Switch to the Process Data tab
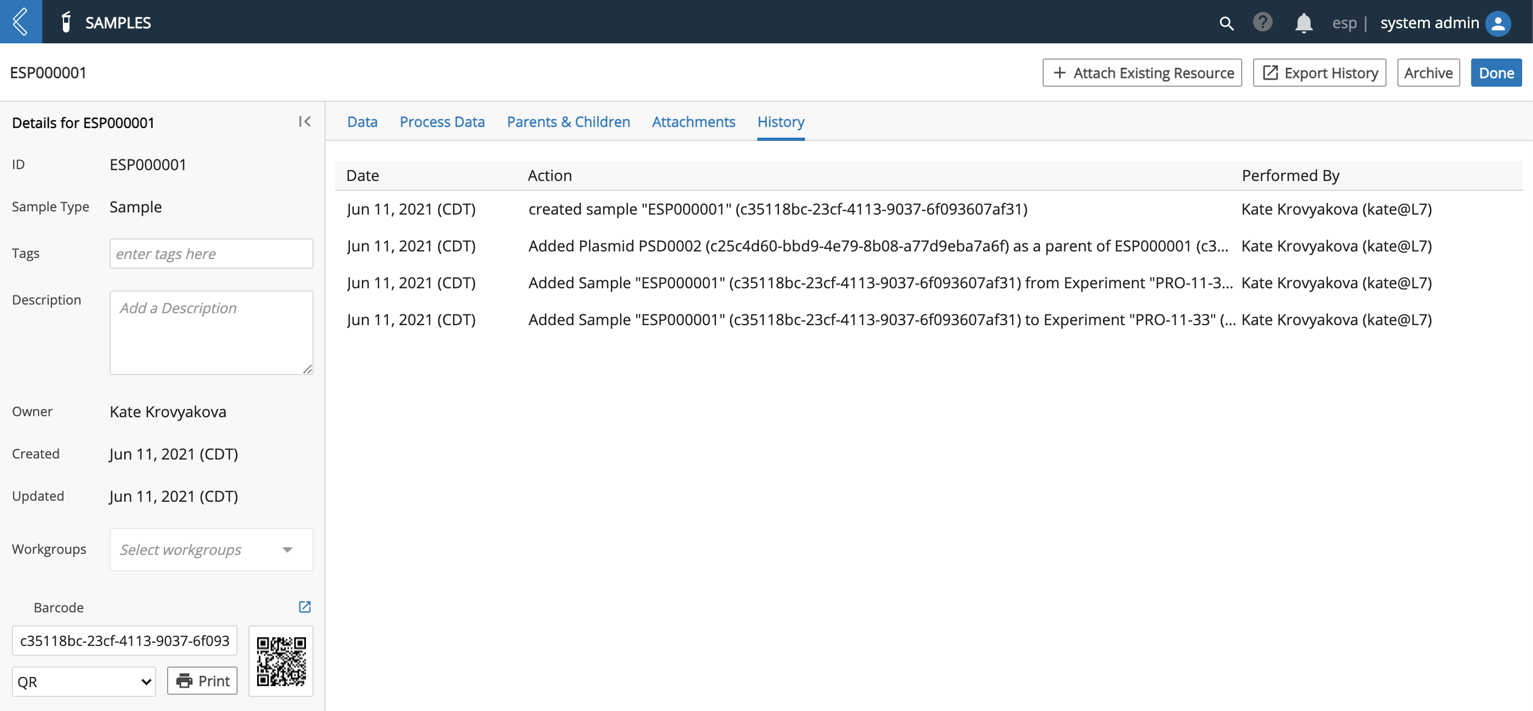1533x711 pixels. pos(442,121)
